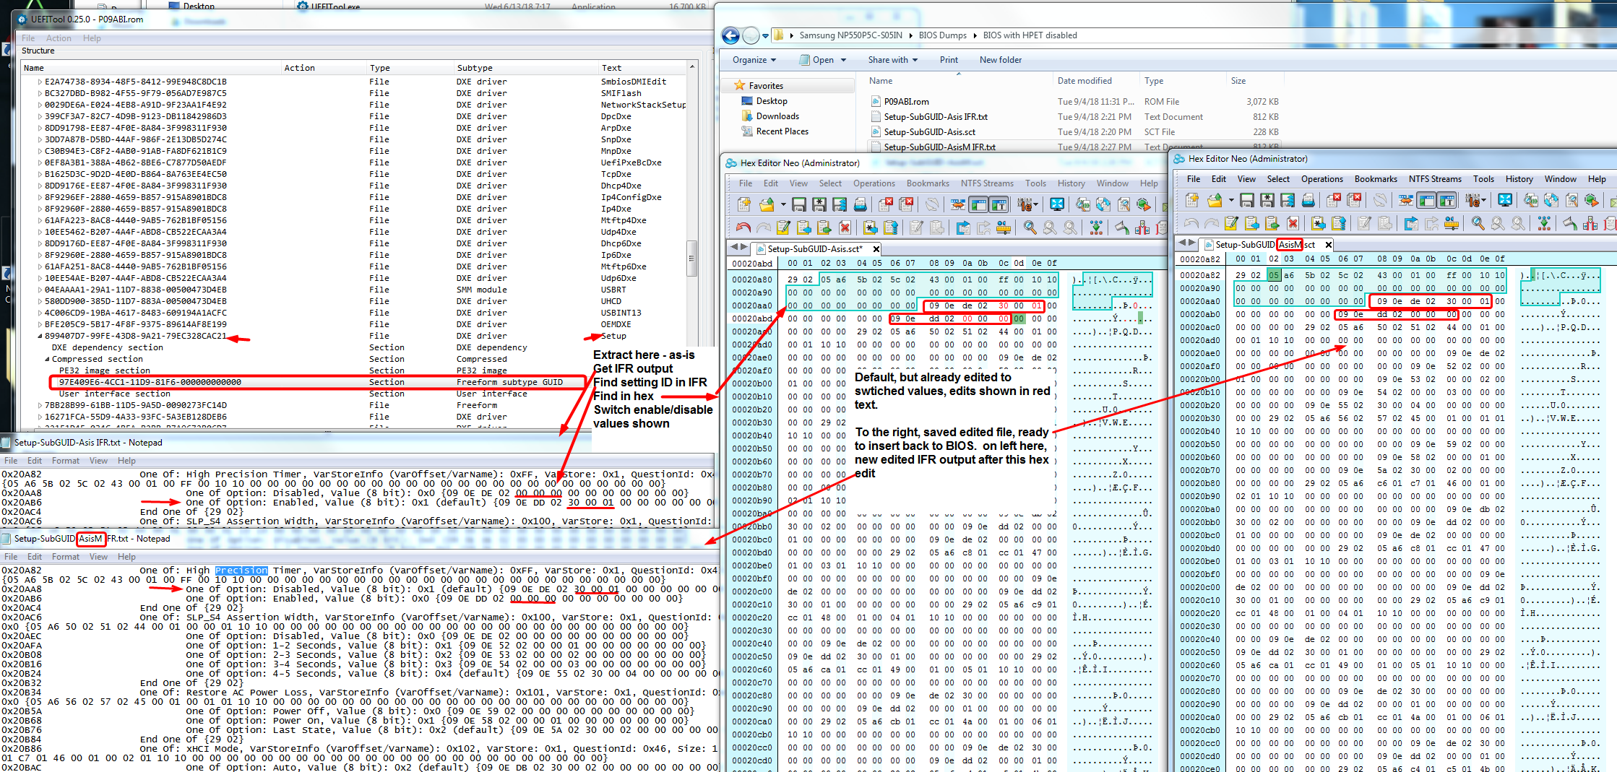Image resolution: width=1617 pixels, height=772 pixels.
Task: Click Full Screen monitor icon in left Hex Editor
Action: (1057, 204)
